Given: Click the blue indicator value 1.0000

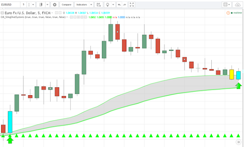Looking at the screenshot, I should click(121, 17).
